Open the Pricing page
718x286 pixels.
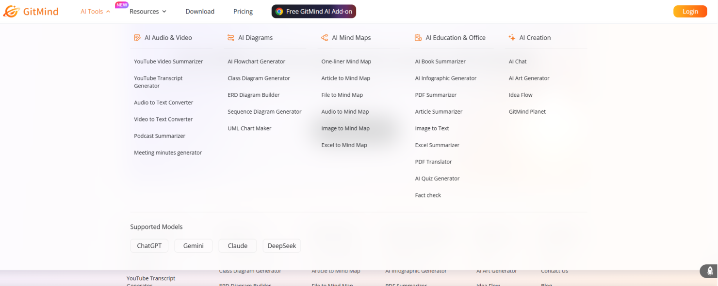pos(243,12)
